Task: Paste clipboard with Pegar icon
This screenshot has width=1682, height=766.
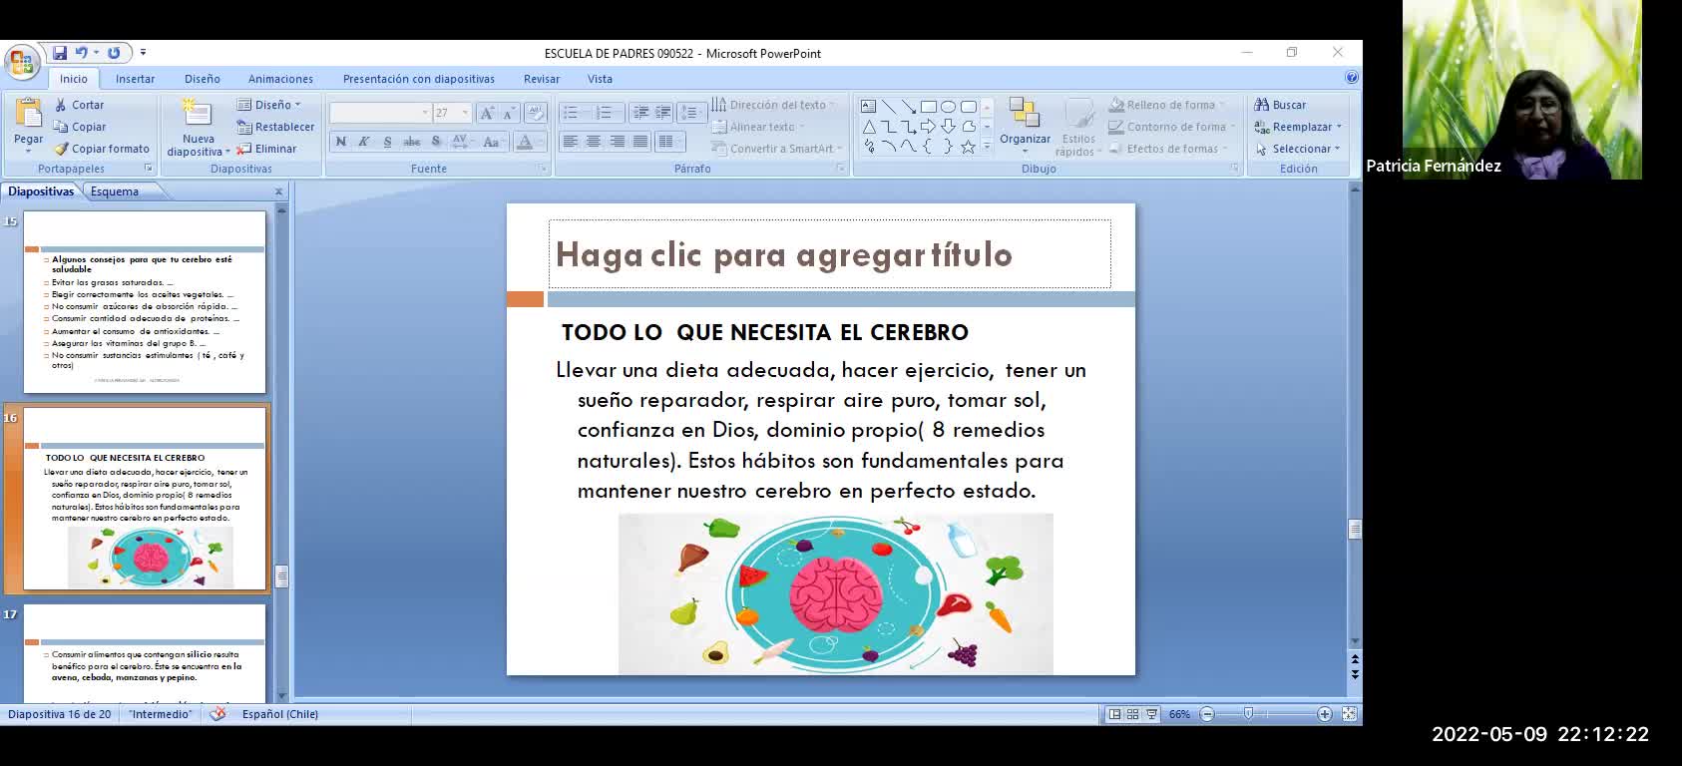Action: coord(28,112)
